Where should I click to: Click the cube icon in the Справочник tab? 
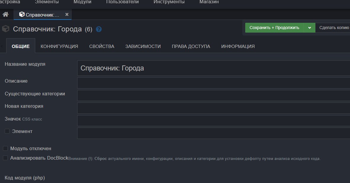22,15
